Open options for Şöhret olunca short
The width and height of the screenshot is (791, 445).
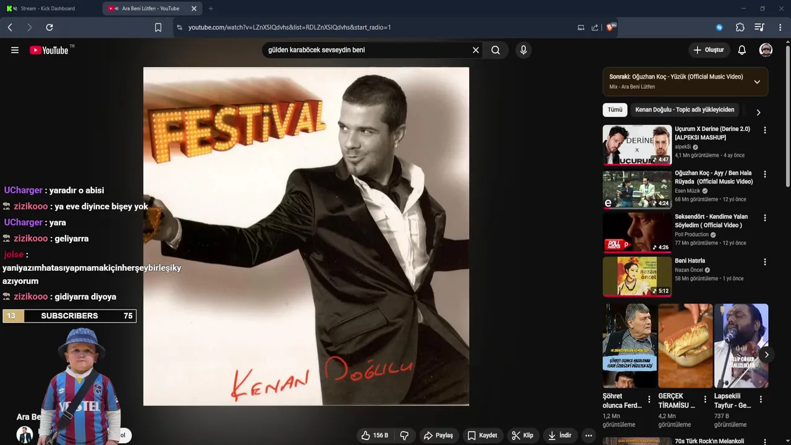(x=649, y=400)
